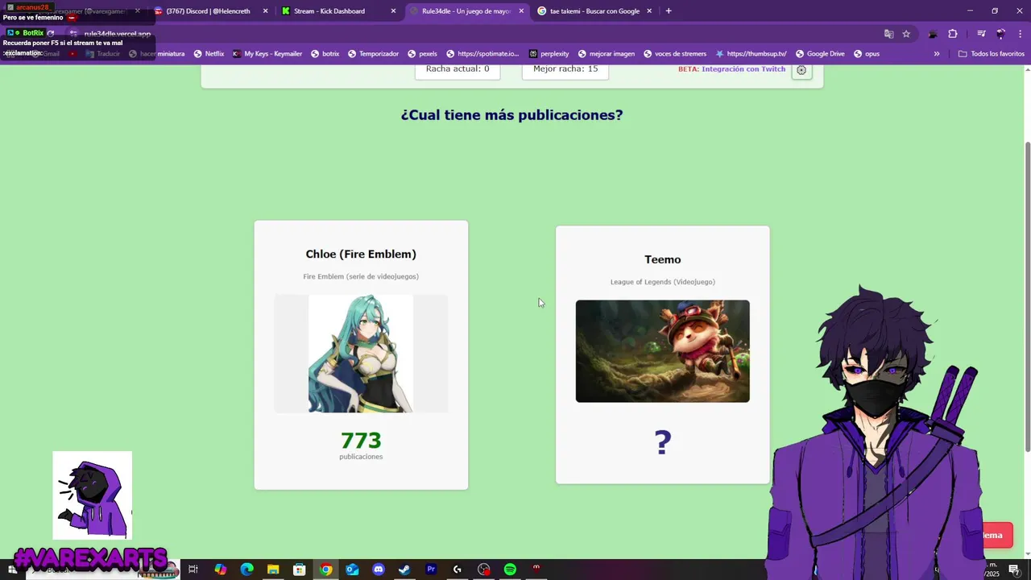Open the Temporizador bookmark
Viewport: 1031px width, 580px height.
tap(373, 54)
